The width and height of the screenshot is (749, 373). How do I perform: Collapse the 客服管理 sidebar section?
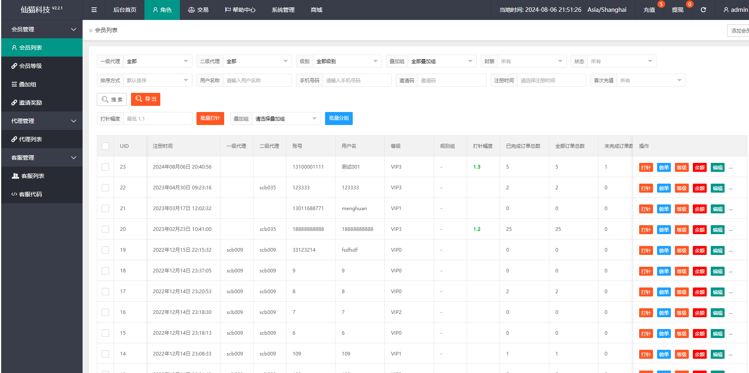click(42, 158)
